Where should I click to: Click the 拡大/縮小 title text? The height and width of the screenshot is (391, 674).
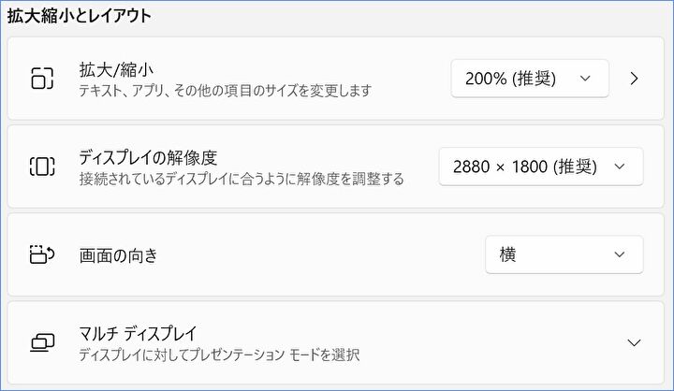116,69
